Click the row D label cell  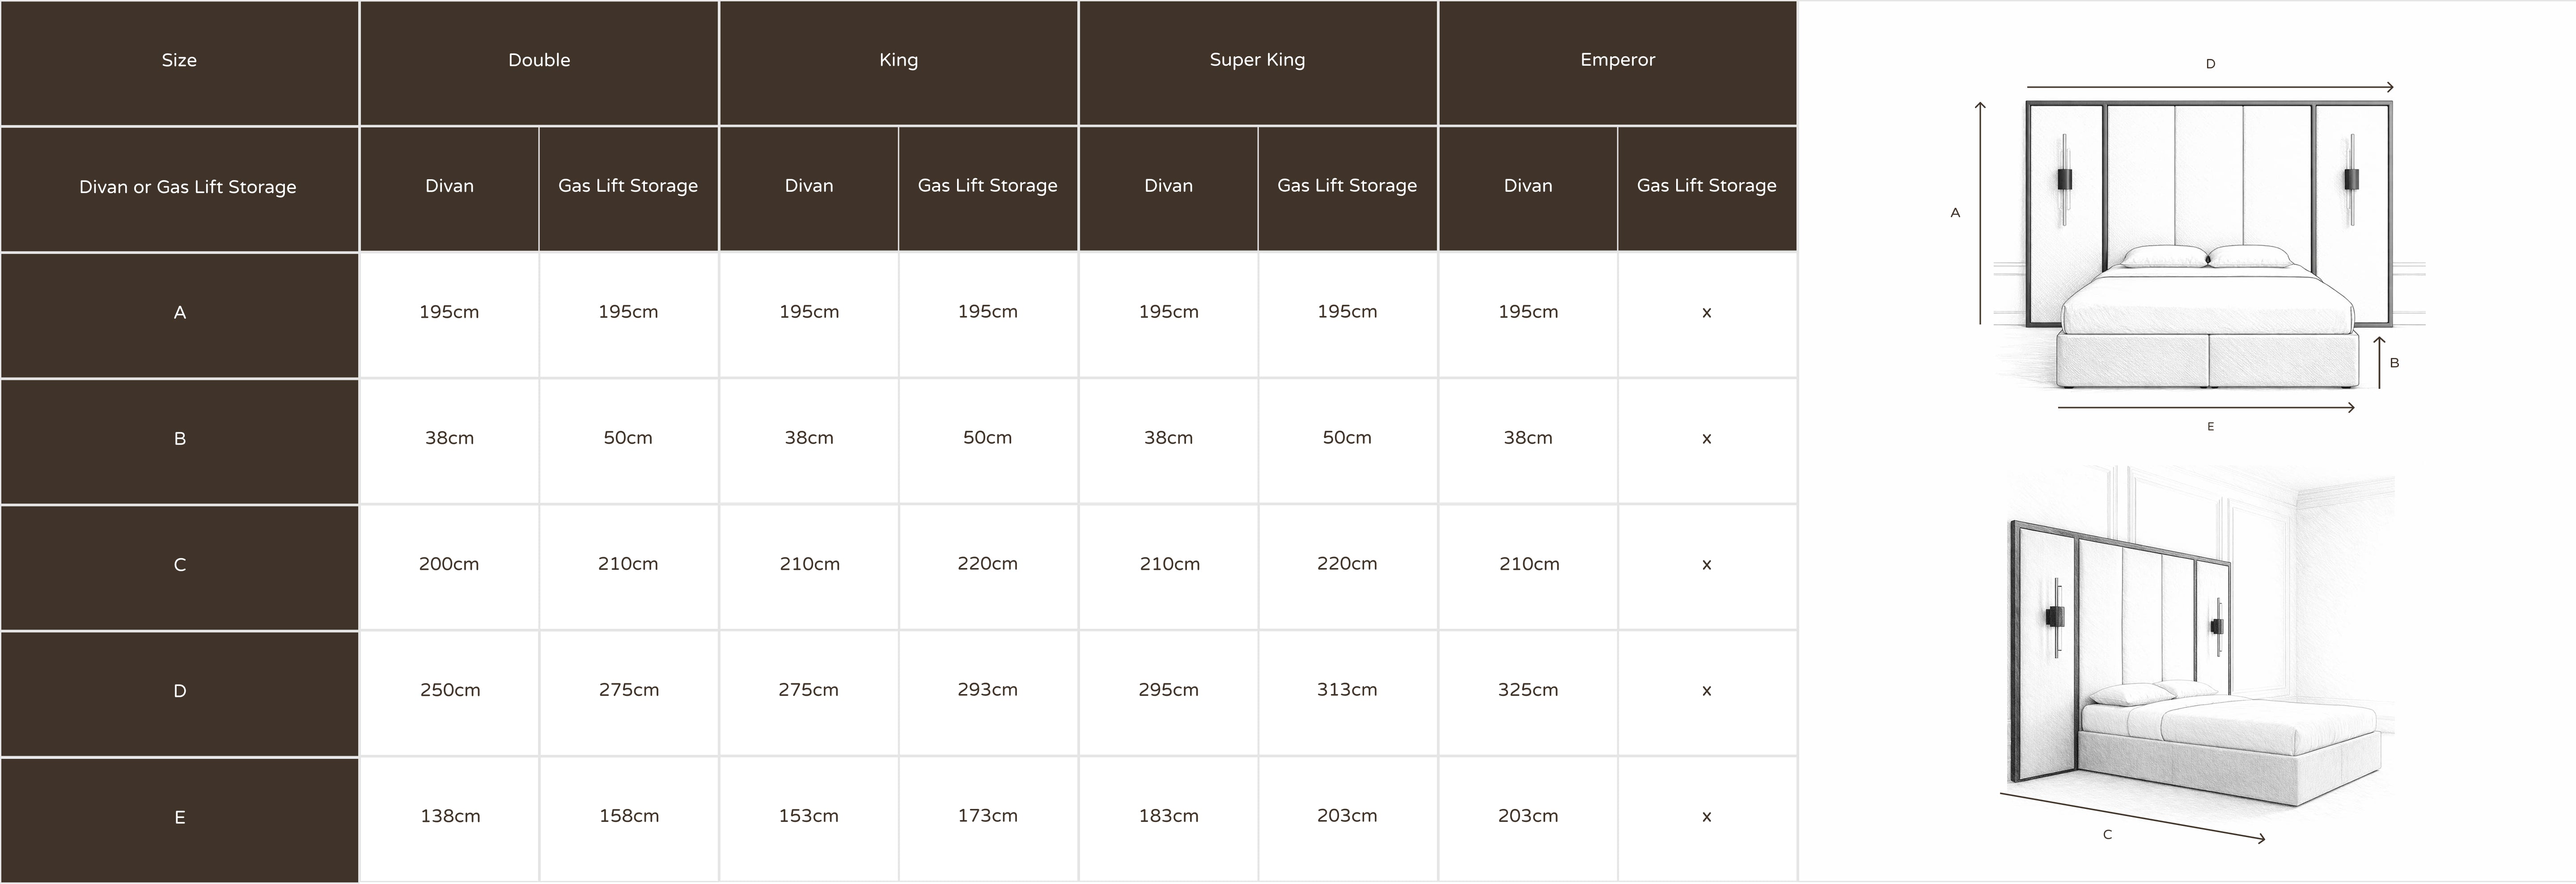(x=180, y=693)
